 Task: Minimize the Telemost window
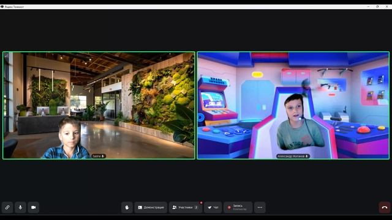coord(368,7)
